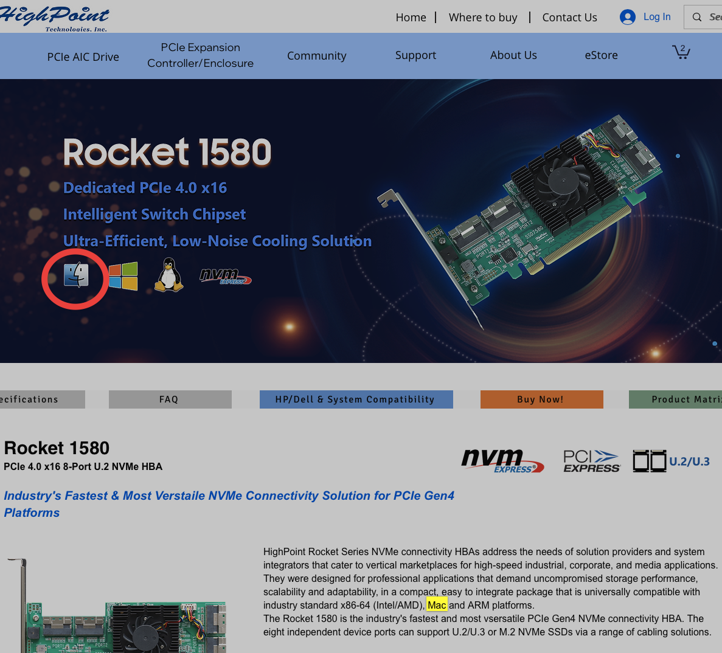Click the large NVM Express logo
722x653 pixels.
[x=503, y=461]
